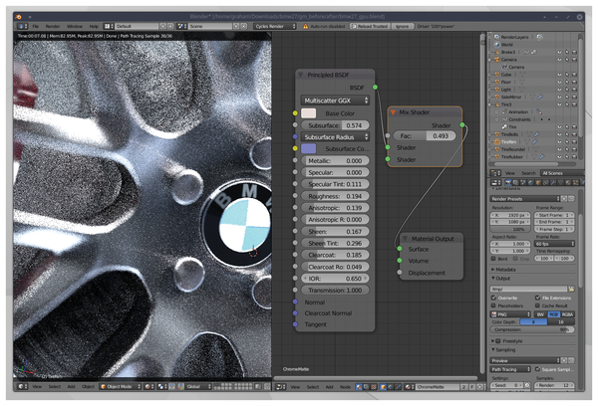The image size is (598, 406).
Task: Select the shader nodes tree type icon
Action: pyautogui.click(x=359, y=387)
